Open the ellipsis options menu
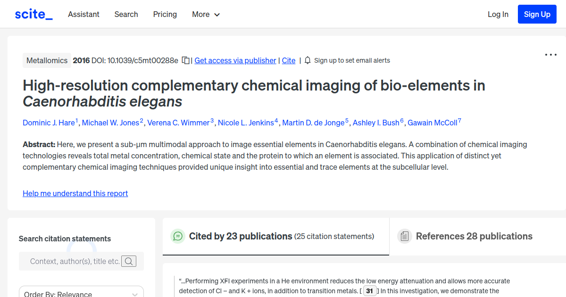Image resolution: width=566 pixels, height=297 pixels. pos(550,55)
